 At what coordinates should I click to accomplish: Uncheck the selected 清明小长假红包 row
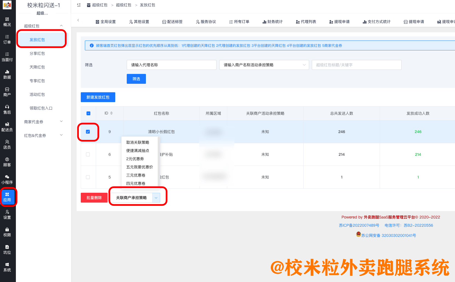tap(88, 132)
